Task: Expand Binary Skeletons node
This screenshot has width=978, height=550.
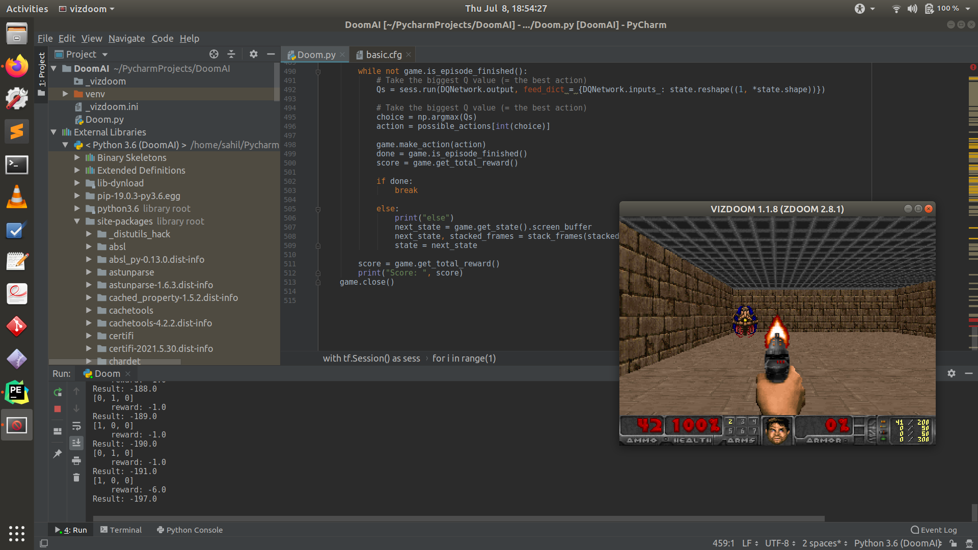Action: point(77,157)
